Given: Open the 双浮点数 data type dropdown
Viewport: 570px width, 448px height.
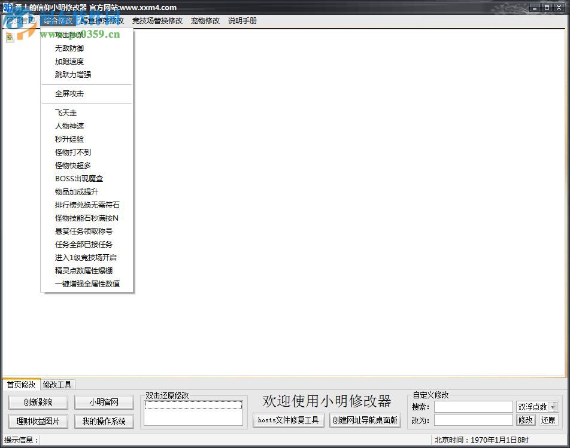Looking at the screenshot, I should click(553, 407).
